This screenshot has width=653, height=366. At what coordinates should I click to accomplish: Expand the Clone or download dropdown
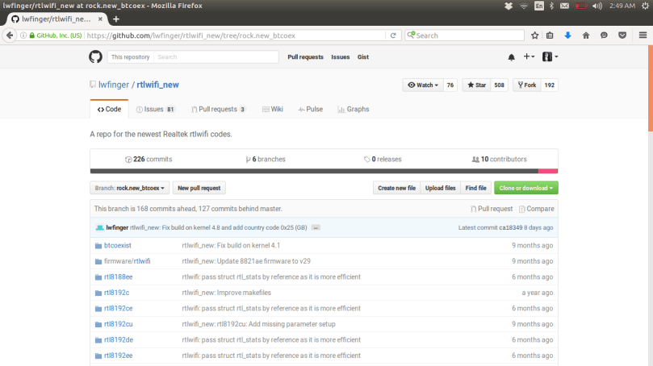tap(526, 188)
